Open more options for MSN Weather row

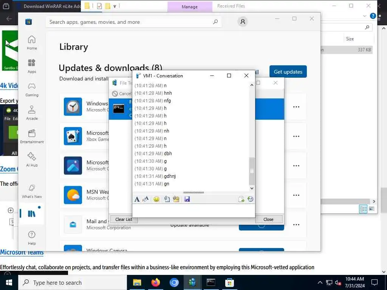pyautogui.click(x=296, y=195)
